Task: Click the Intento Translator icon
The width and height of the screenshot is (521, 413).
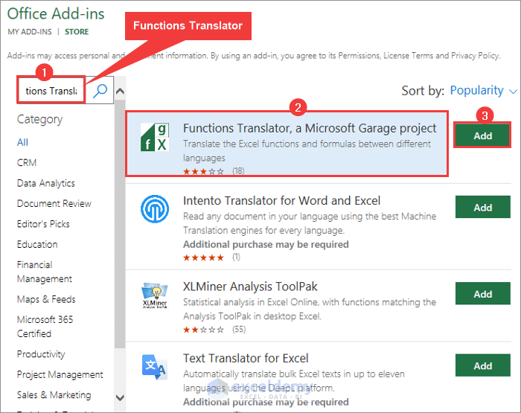Action: 155,210
